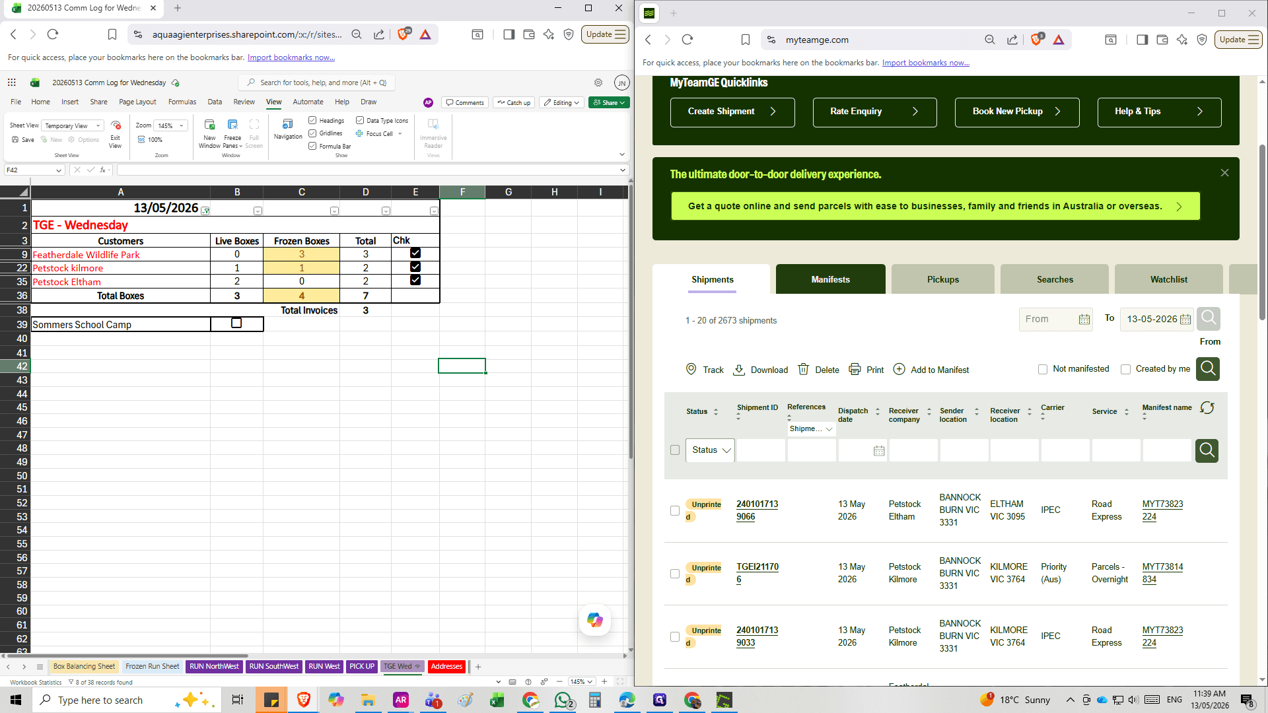Switch to Manifests tab on MyTeamGE
1268x713 pixels.
pyautogui.click(x=830, y=279)
